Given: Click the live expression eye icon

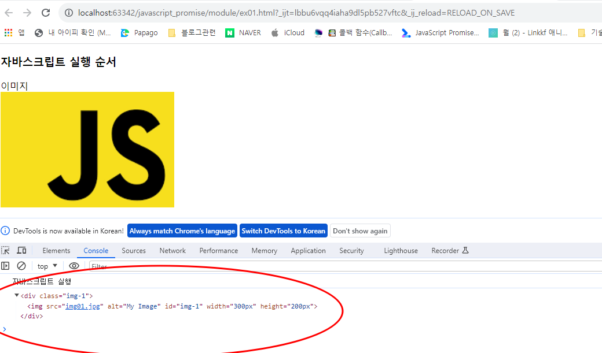Looking at the screenshot, I should [x=74, y=266].
